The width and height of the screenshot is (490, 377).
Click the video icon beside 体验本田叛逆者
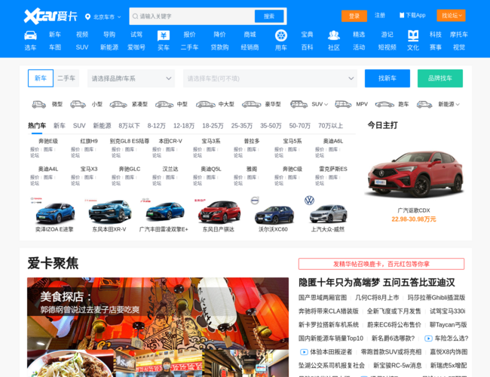pyautogui.click(x=304, y=352)
